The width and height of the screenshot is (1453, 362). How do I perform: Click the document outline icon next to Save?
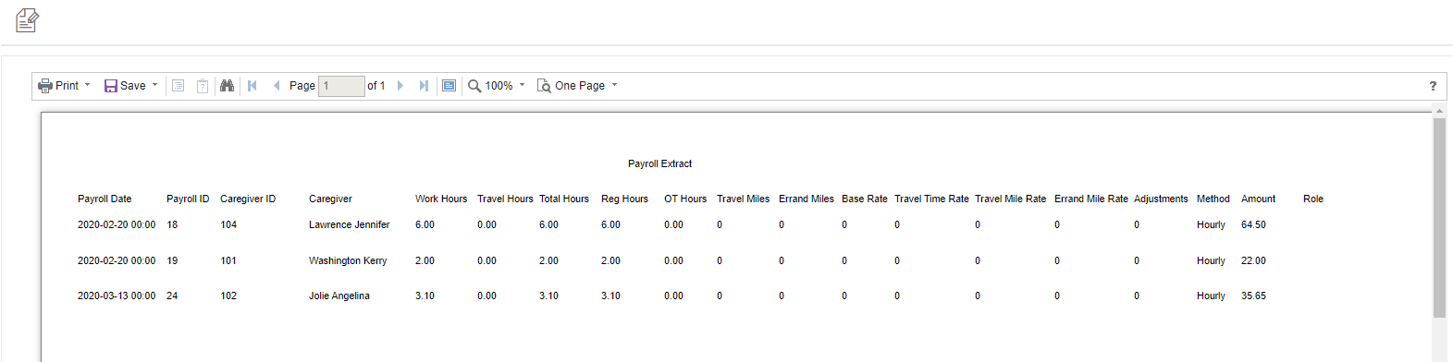click(179, 86)
